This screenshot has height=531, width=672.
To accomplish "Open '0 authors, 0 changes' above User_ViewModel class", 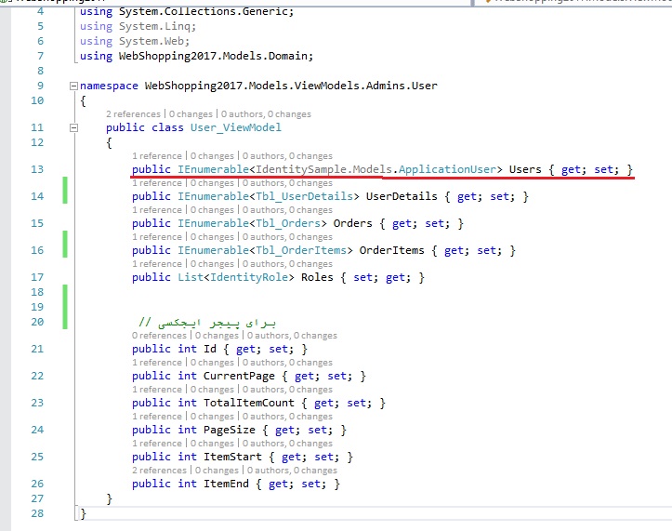I will point(266,114).
